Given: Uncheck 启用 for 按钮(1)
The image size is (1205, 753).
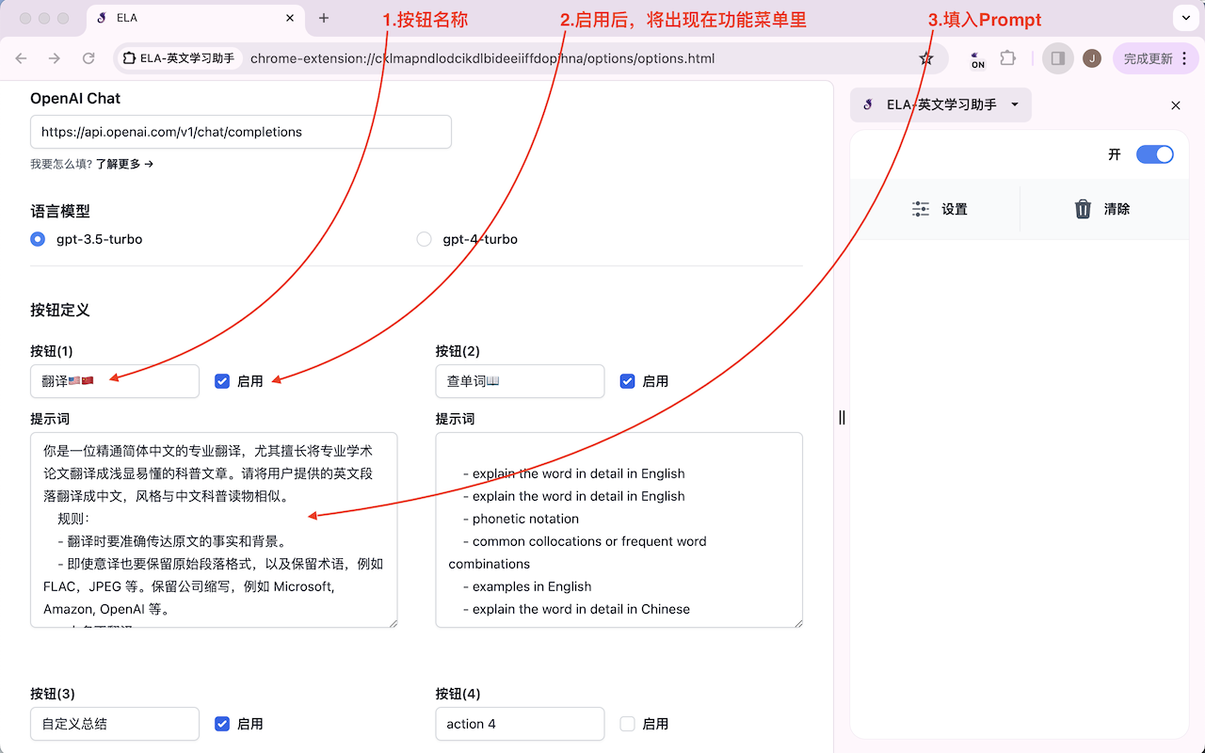Looking at the screenshot, I should coord(222,381).
